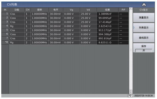
Task: Click Vd 25.00 V in row 1
Action: coord(88,14)
